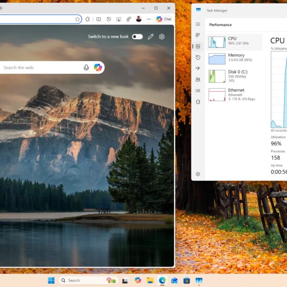Open Outlook mail from taskbar
This screenshot has height=287, width=287.
click(x=174, y=280)
